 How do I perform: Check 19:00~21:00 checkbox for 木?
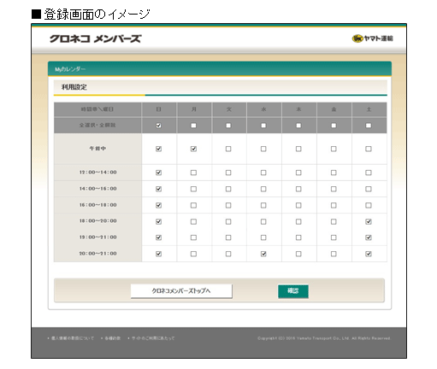[298, 237]
